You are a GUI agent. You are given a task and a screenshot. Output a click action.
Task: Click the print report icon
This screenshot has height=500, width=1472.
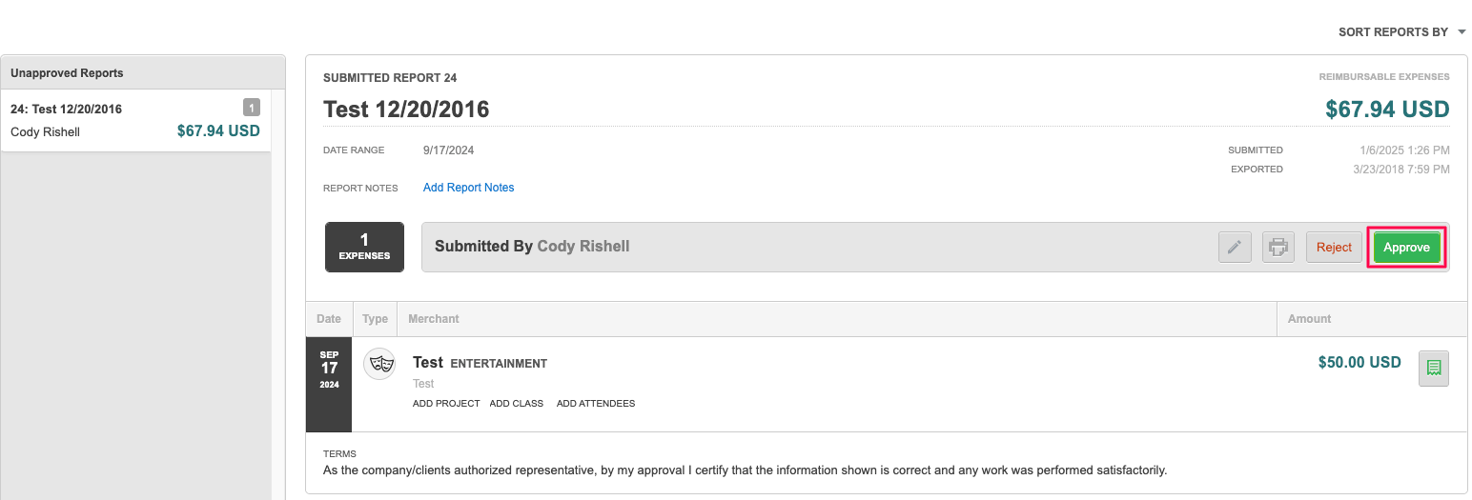(x=1278, y=248)
